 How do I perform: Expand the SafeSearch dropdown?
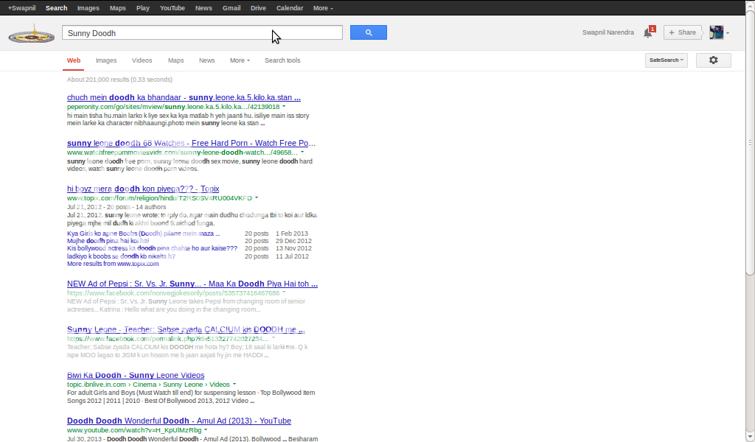click(666, 60)
